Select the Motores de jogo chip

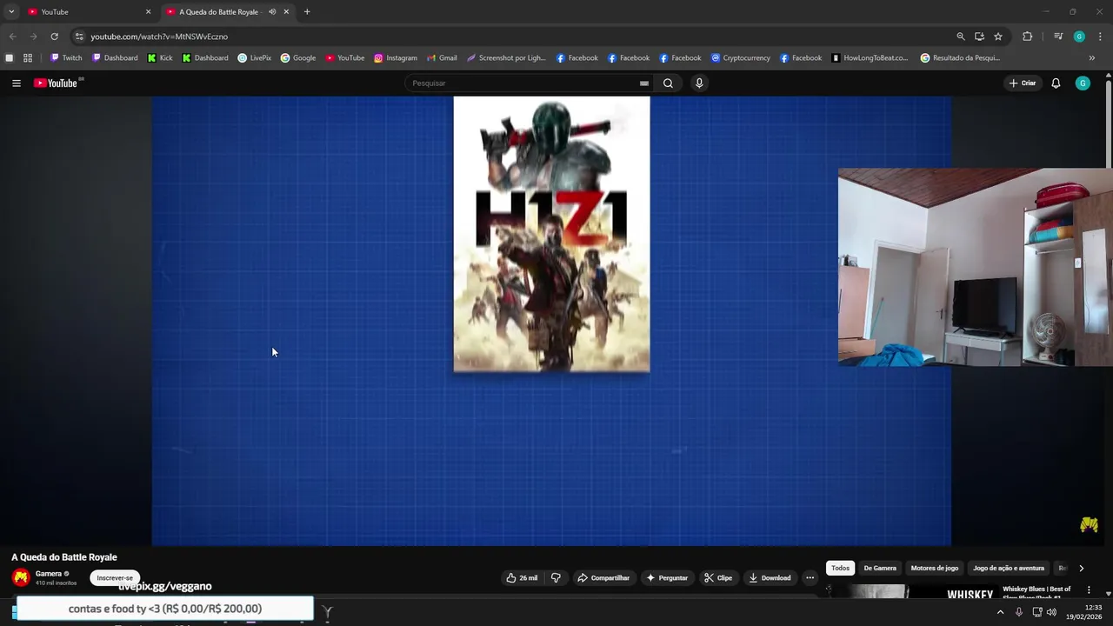click(935, 569)
